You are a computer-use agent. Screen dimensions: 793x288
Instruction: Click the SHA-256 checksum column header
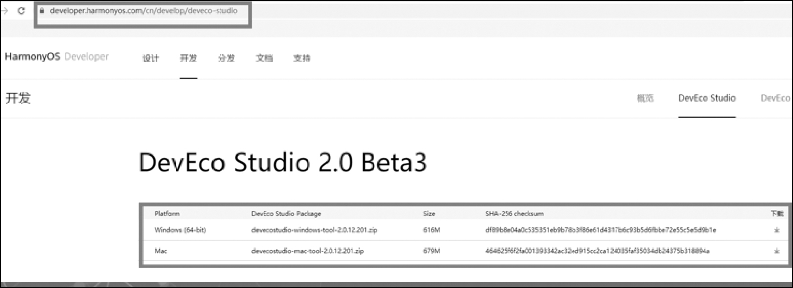pos(514,214)
